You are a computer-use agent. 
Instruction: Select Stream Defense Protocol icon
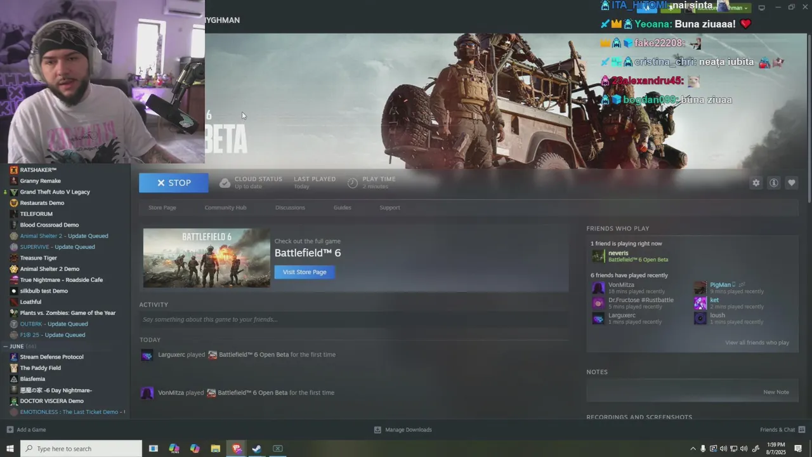(x=14, y=357)
